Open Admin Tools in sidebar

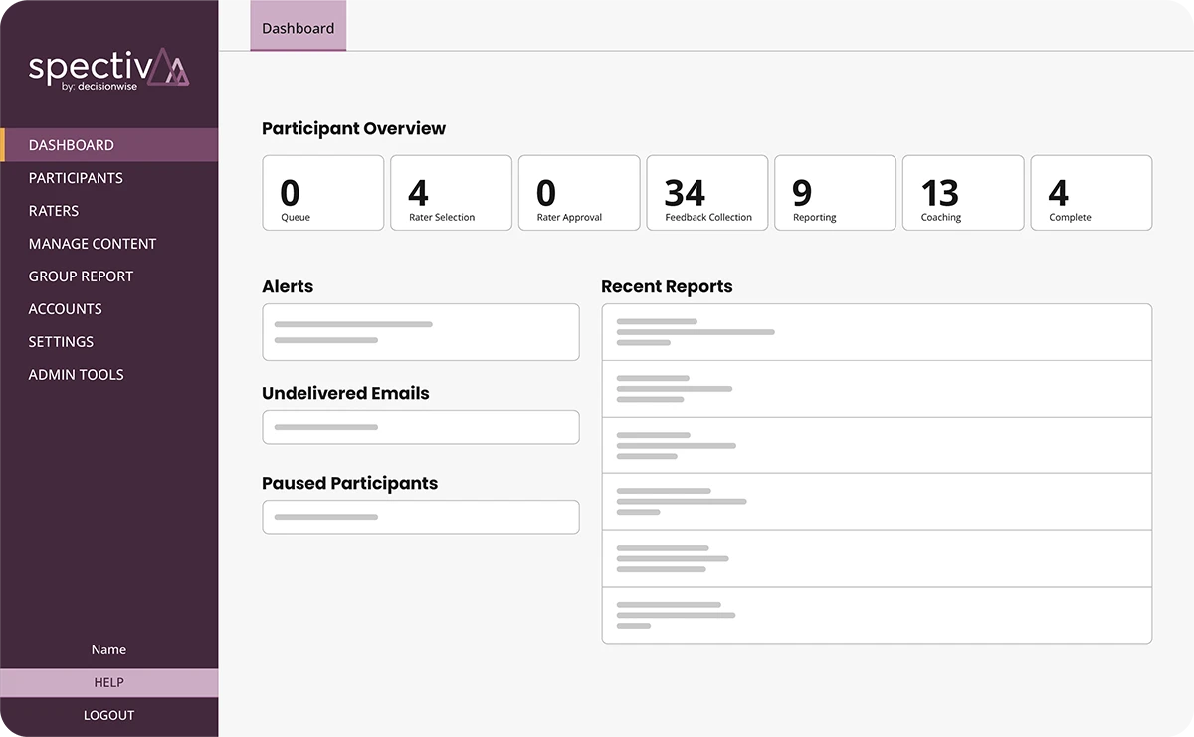(x=76, y=375)
